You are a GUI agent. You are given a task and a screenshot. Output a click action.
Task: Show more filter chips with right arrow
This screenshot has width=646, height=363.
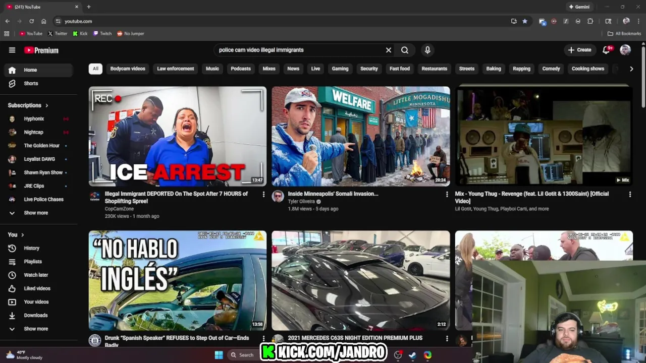(631, 69)
